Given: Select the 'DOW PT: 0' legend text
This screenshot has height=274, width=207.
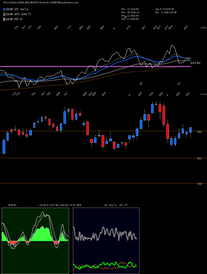Looking at the screenshot, I should 14,19.
